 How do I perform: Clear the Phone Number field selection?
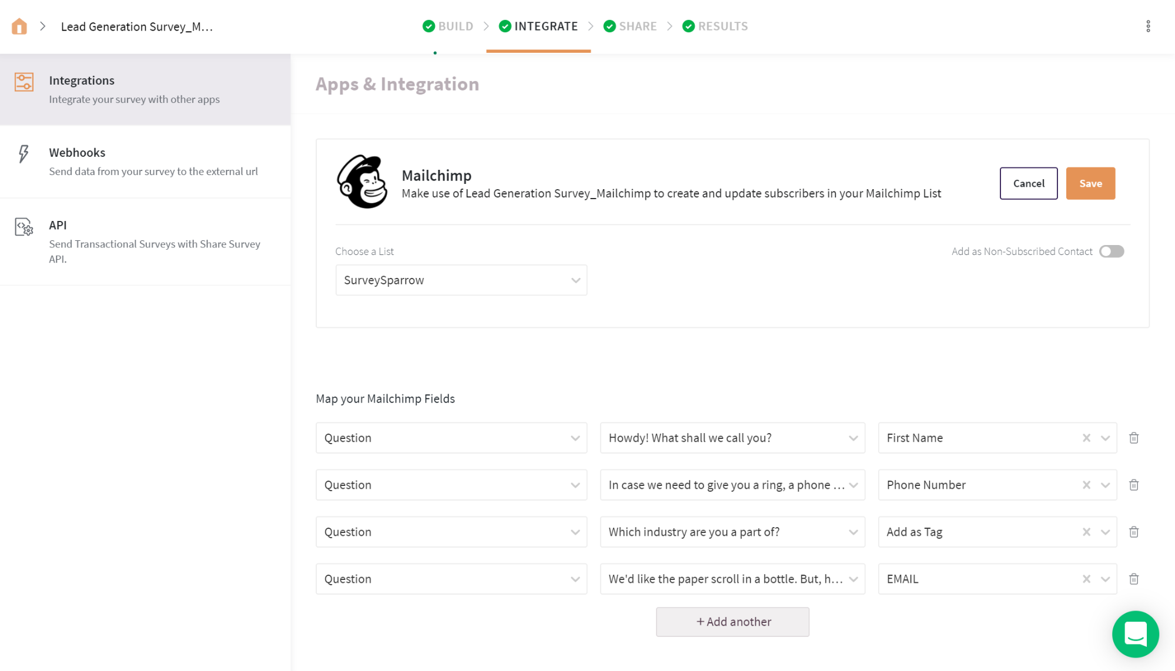(x=1086, y=485)
